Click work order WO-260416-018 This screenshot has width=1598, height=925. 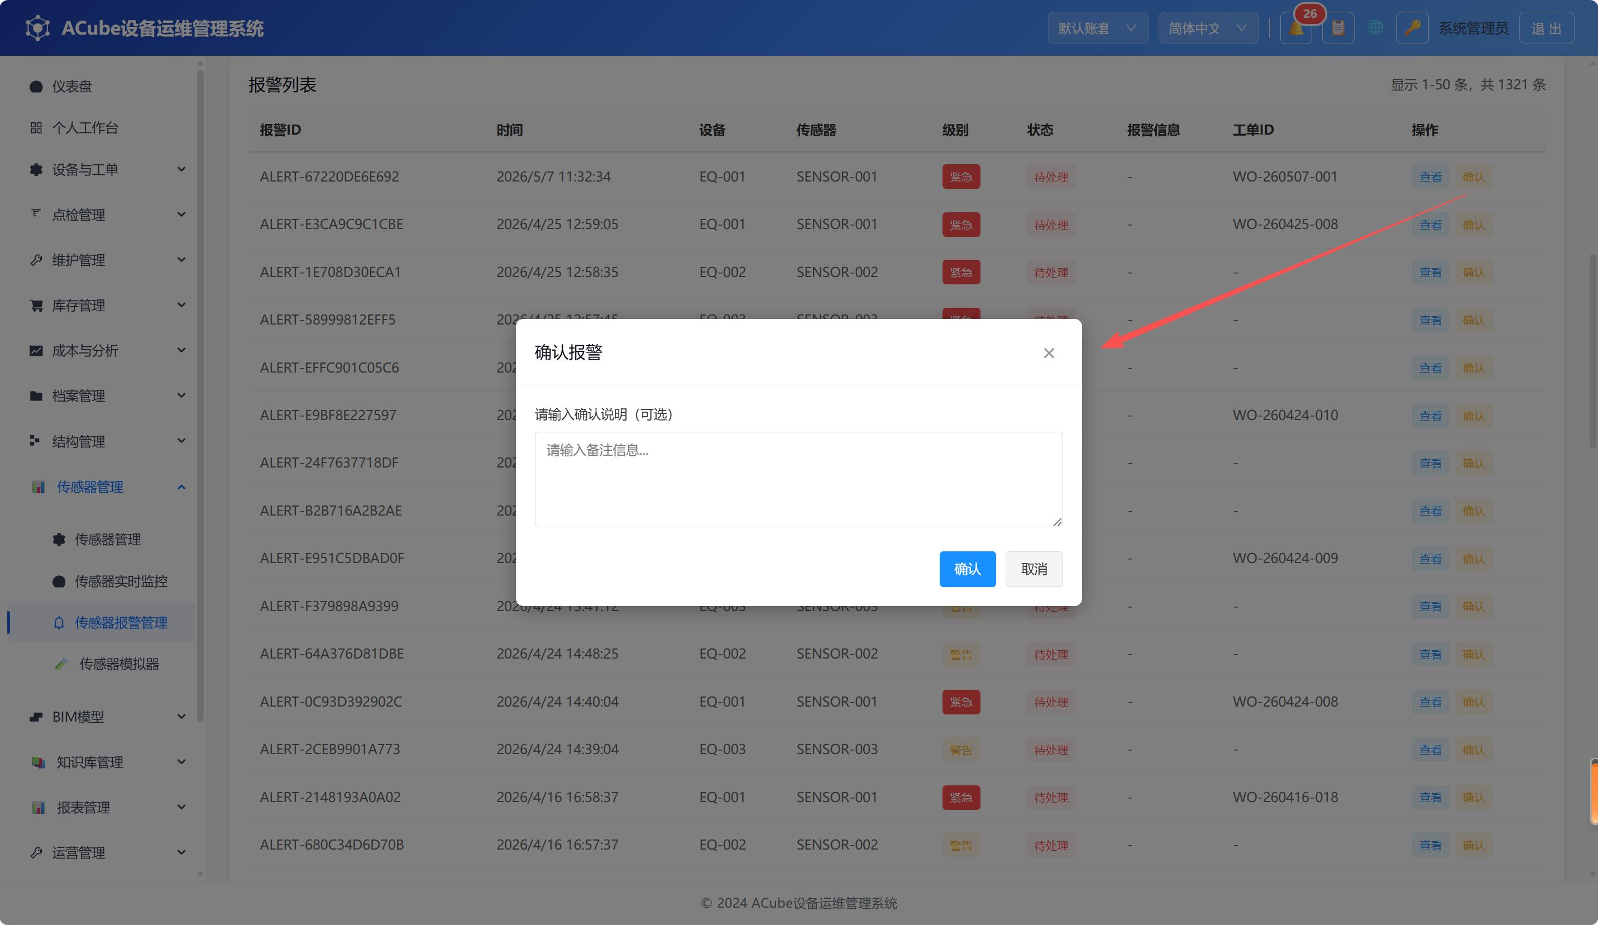click(x=1285, y=797)
